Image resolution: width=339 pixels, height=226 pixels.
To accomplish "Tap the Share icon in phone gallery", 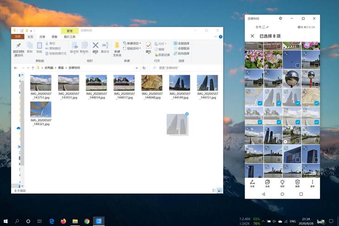I will click(252, 182).
